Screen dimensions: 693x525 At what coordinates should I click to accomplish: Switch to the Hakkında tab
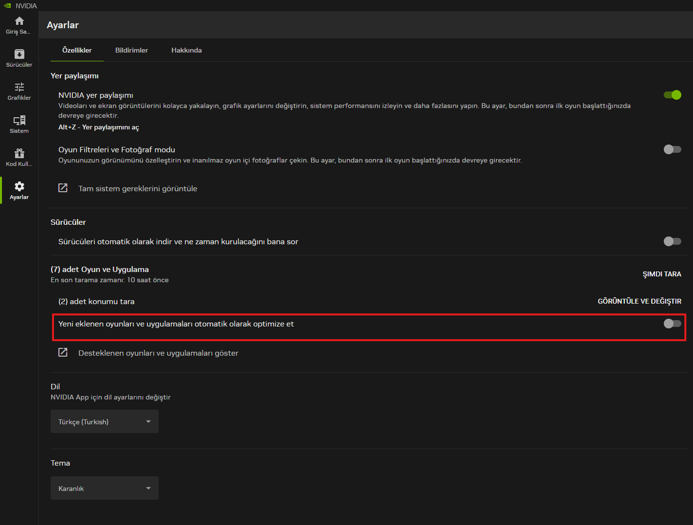pyautogui.click(x=186, y=50)
